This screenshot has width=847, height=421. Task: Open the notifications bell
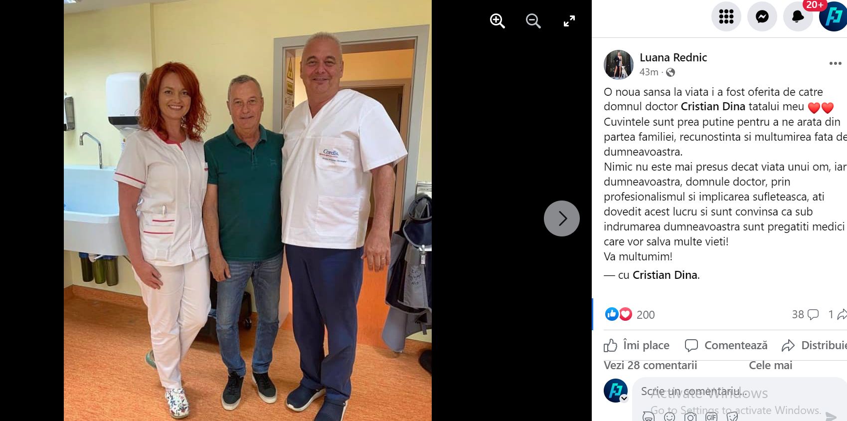point(798,16)
